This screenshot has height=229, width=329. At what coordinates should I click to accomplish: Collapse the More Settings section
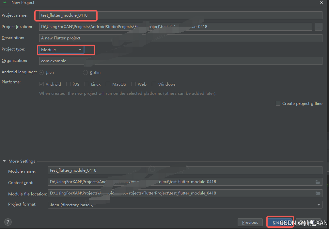tap(4, 161)
